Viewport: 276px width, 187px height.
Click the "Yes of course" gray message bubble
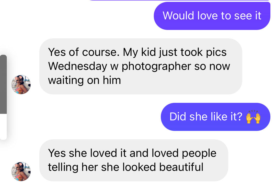pos(141,66)
